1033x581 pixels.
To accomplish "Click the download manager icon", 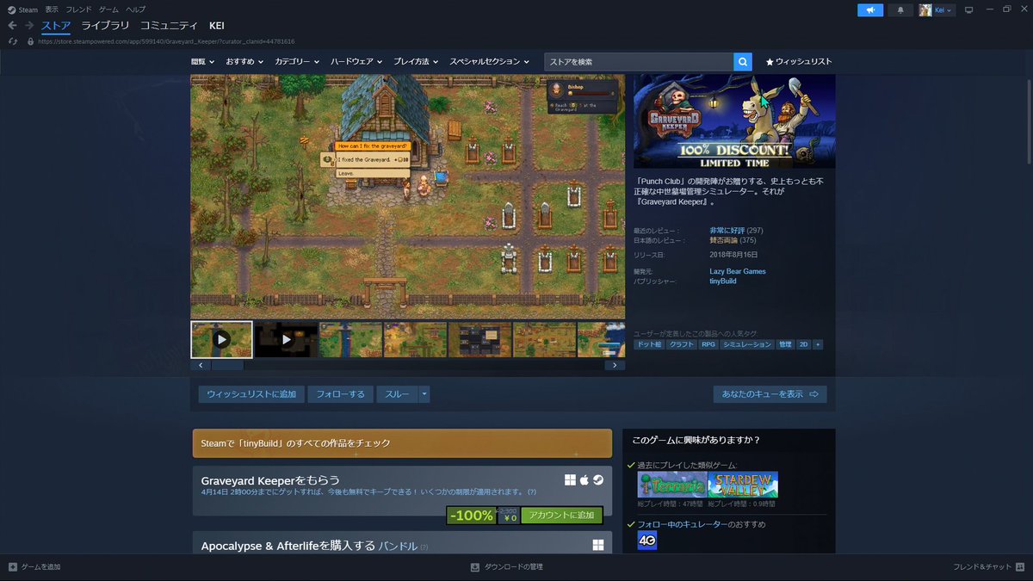I will coord(474,567).
